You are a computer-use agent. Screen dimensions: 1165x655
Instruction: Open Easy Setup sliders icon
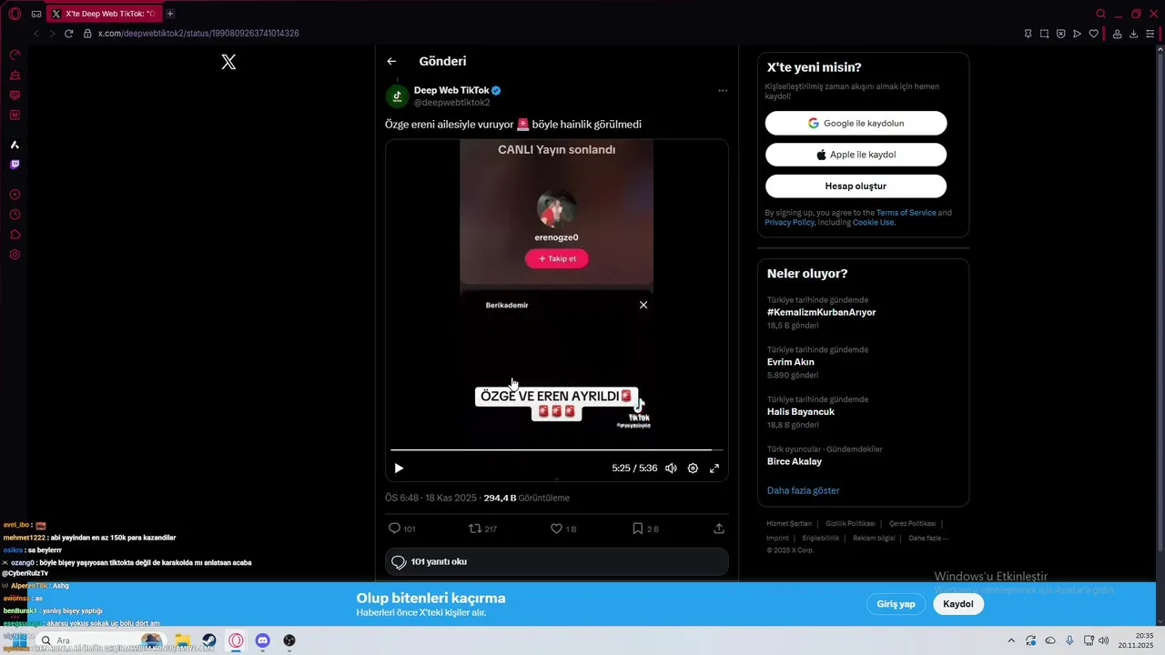[1150, 34]
